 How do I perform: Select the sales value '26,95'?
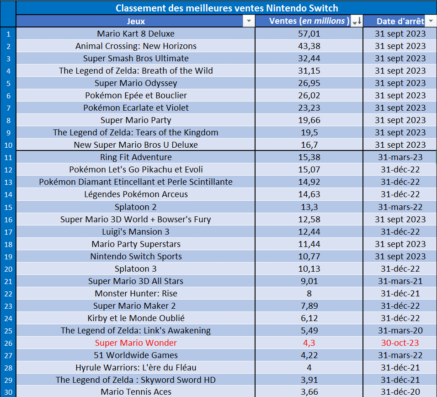click(309, 83)
